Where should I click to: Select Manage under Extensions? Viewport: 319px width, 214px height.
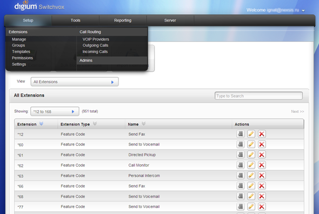(19, 39)
